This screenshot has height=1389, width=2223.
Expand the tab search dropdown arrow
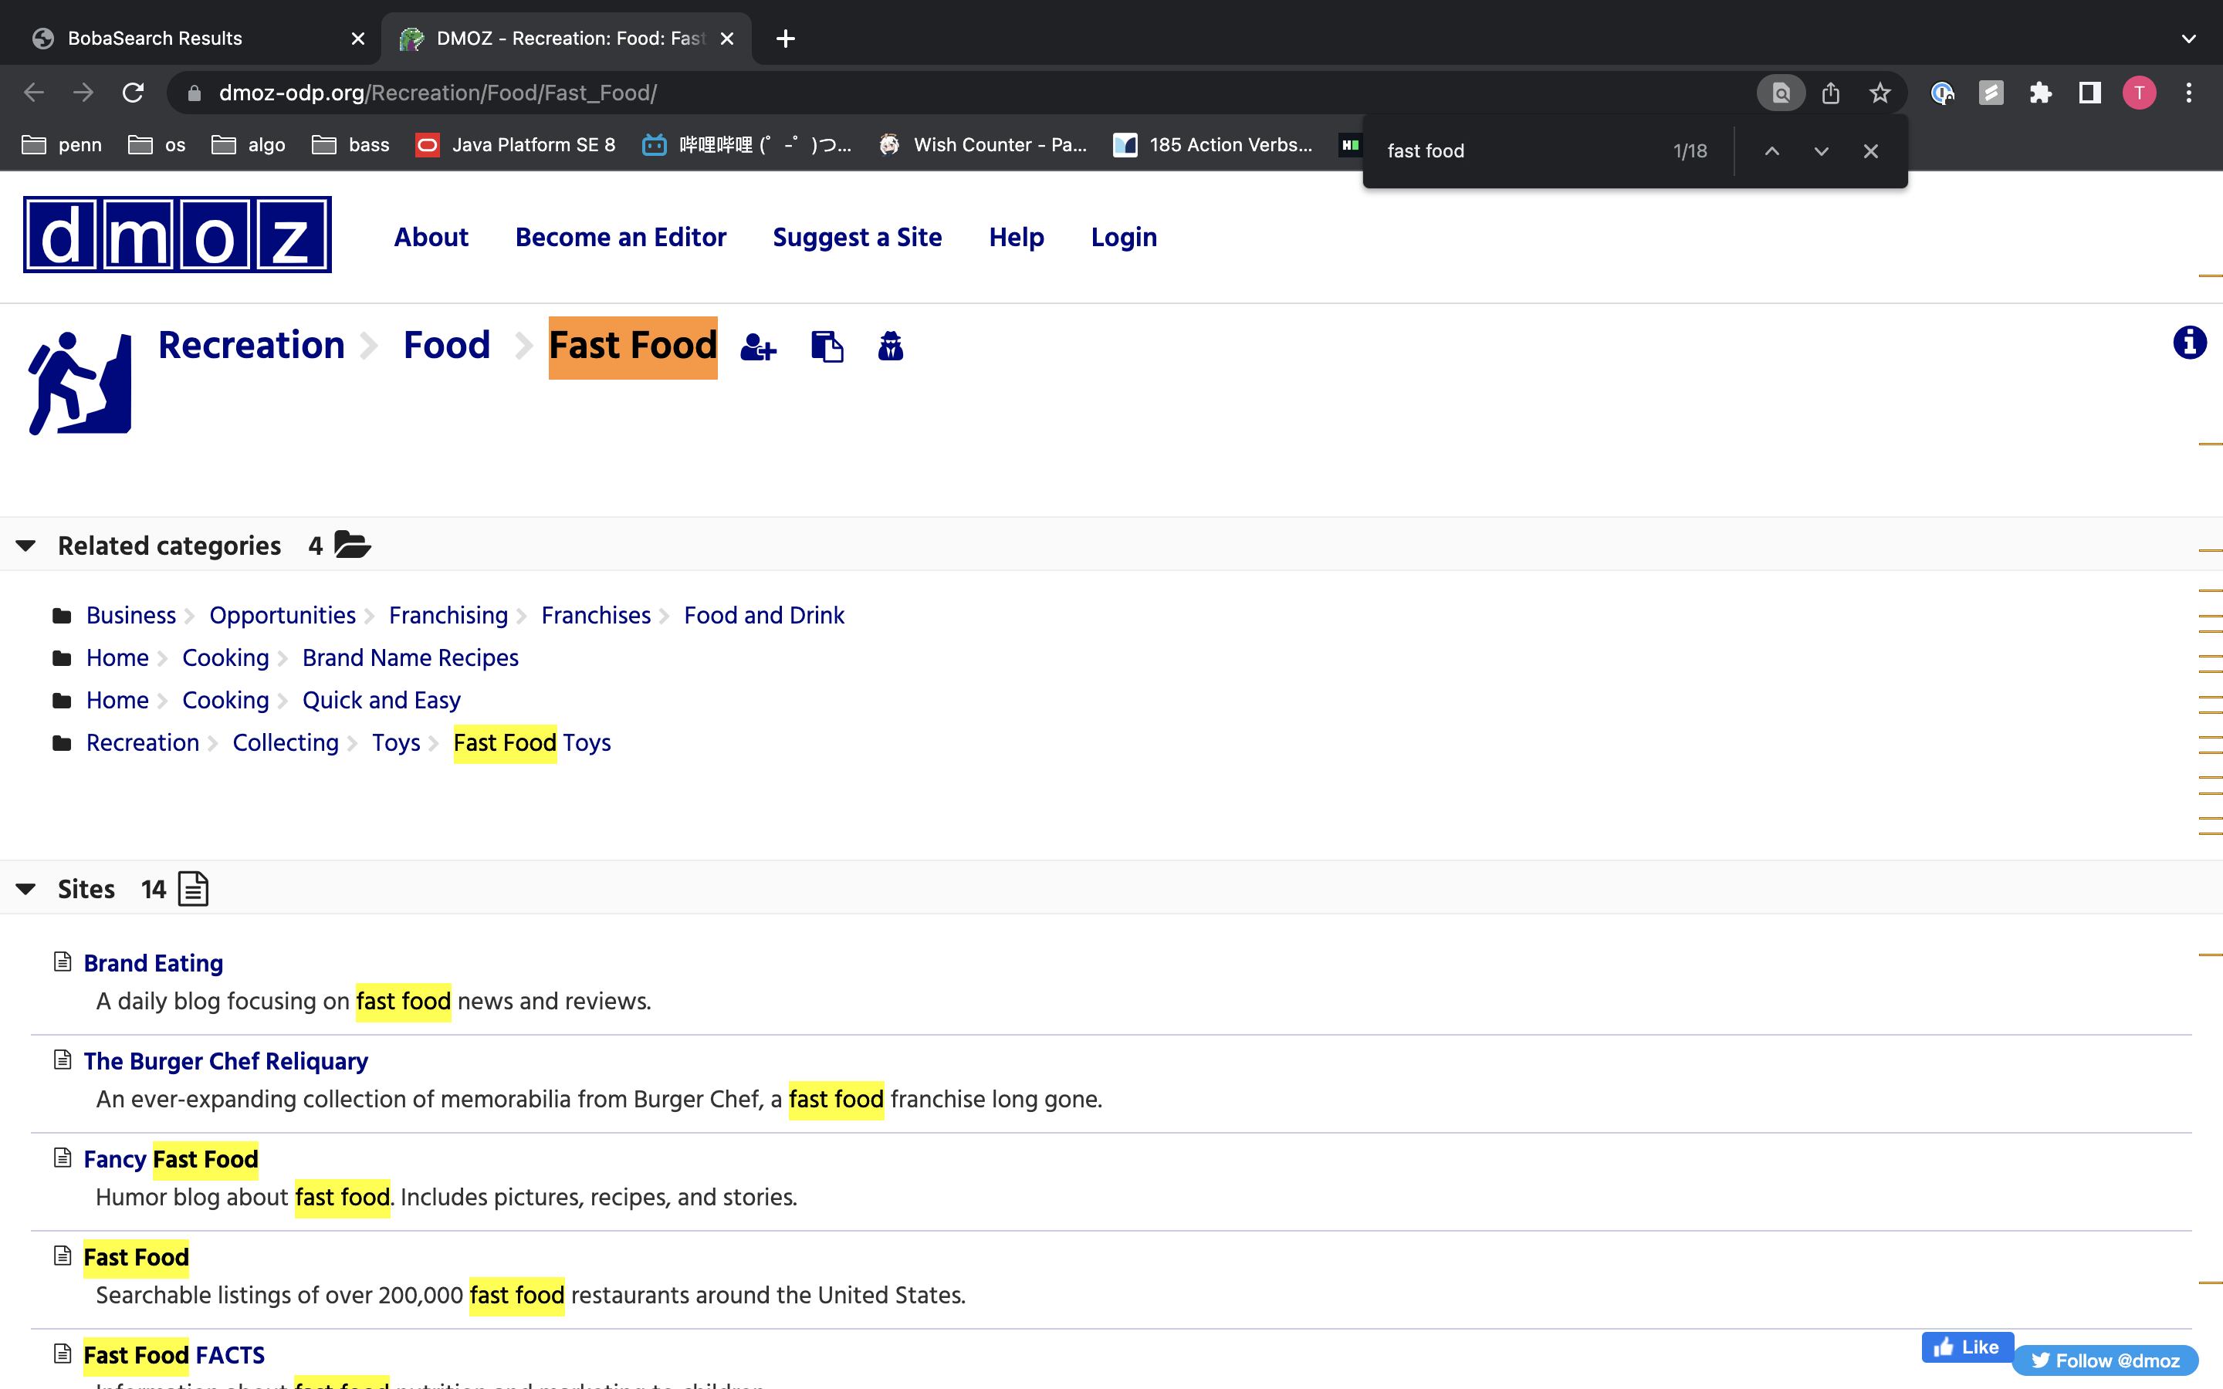[x=2188, y=39]
